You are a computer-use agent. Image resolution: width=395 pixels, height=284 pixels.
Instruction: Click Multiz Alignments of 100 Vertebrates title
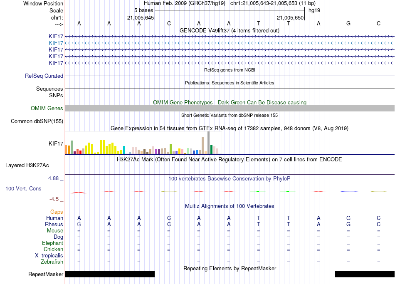pos(230,206)
